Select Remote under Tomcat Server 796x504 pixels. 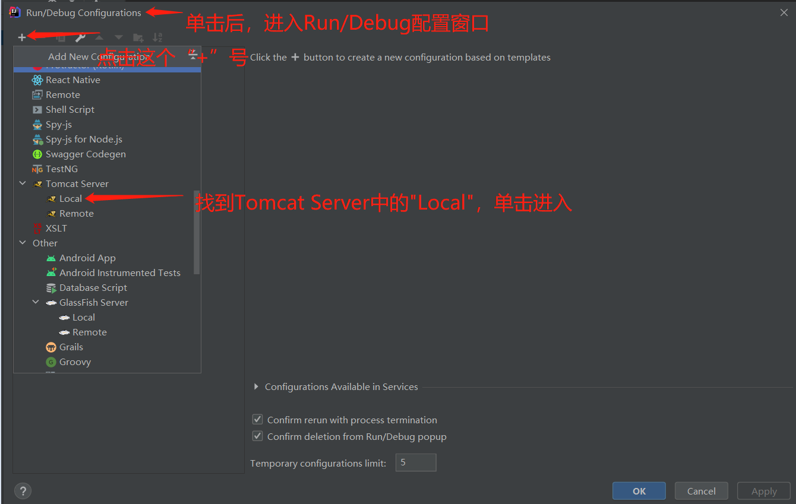coord(77,214)
